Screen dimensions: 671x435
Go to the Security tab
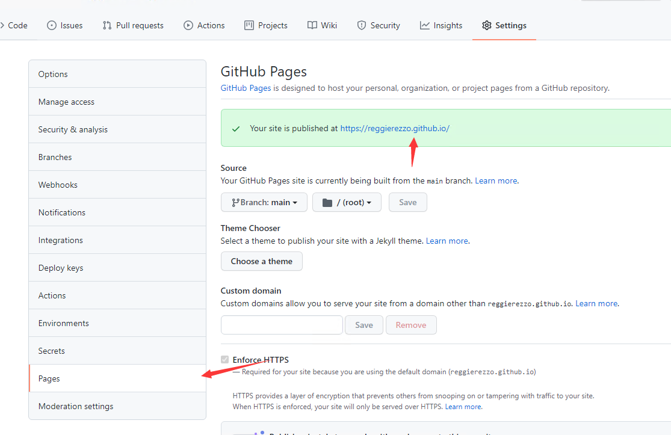click(379, 26)
